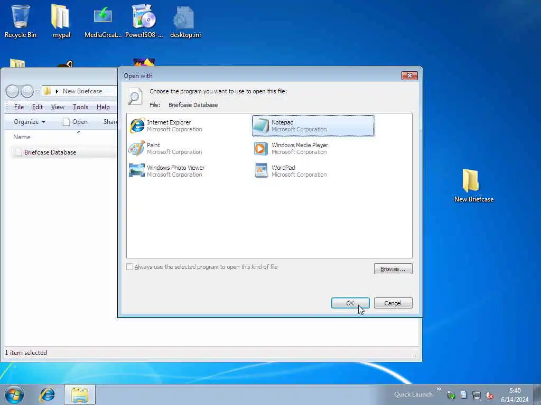The width and height of the screenshot is (541, 405).
Task: Choose WordPad in the program list
Action: (x=291, y=171)
